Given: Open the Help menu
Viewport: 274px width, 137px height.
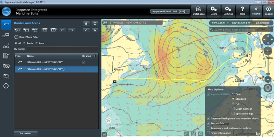Looking at the screenshot, I should (x=242, y=11).
